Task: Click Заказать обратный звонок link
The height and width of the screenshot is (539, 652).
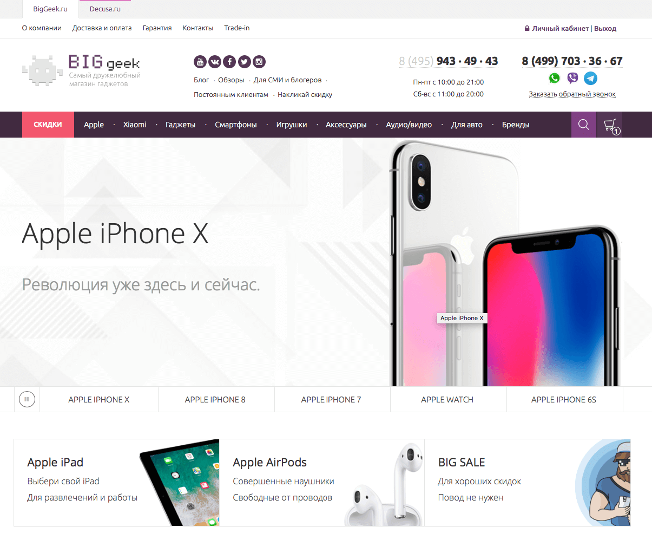Action: (572, 94)
